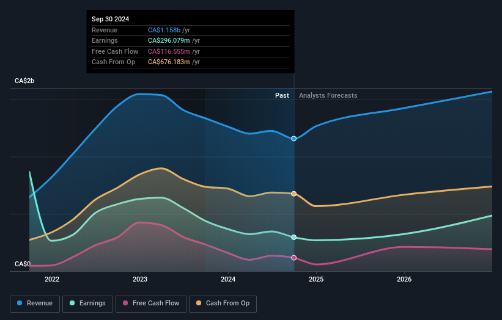Click the 2026 axis label

[x=404, y=280]
